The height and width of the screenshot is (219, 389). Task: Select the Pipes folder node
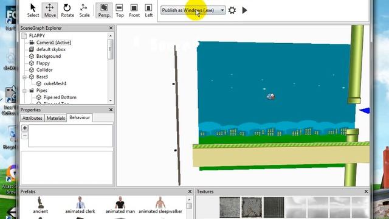41,91
